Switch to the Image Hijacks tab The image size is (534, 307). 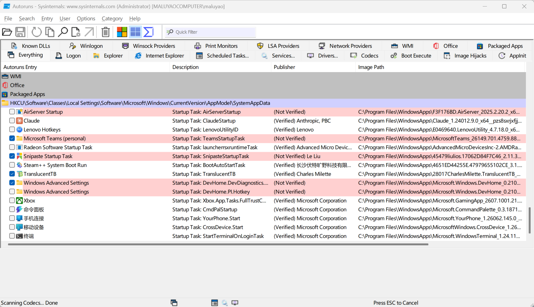(465, 56)
